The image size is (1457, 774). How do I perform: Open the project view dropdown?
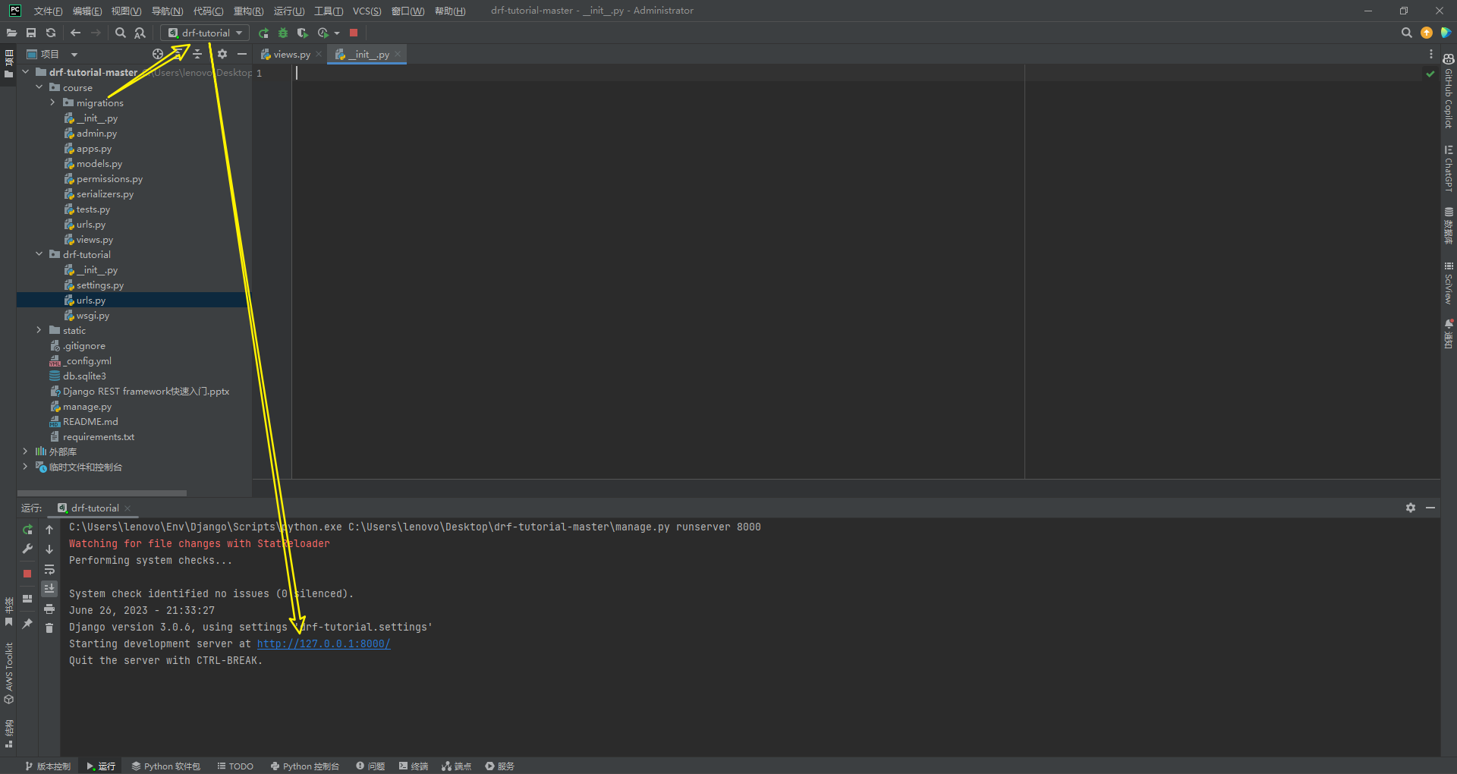point(74,55)
